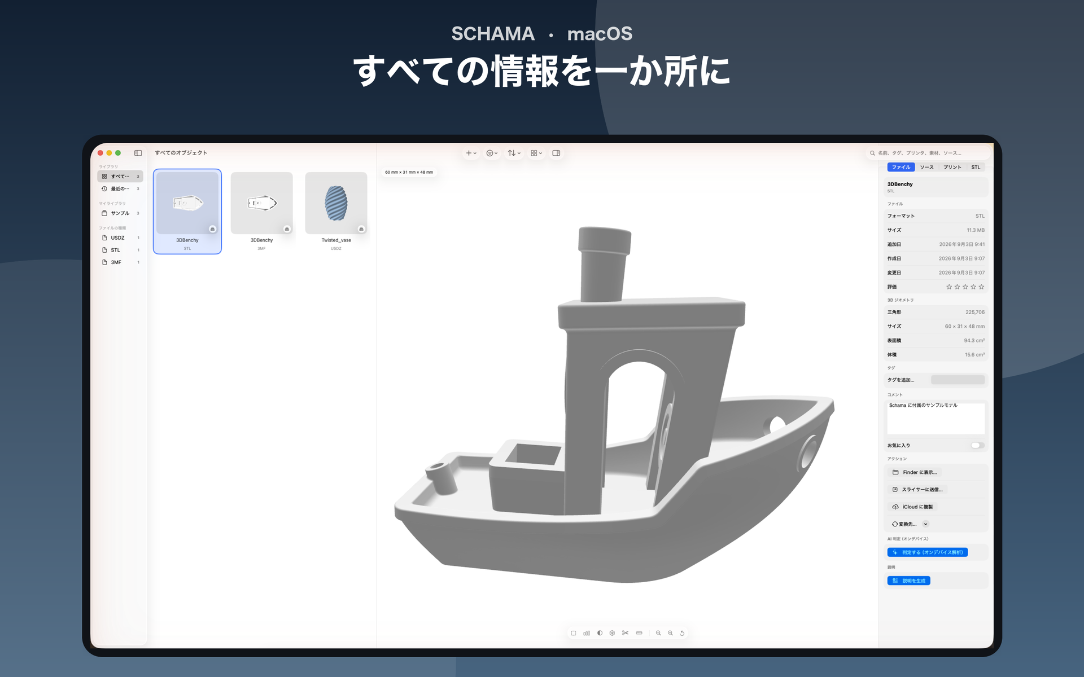
Task: Zoom out the 3D view
Action: (658, 634)
